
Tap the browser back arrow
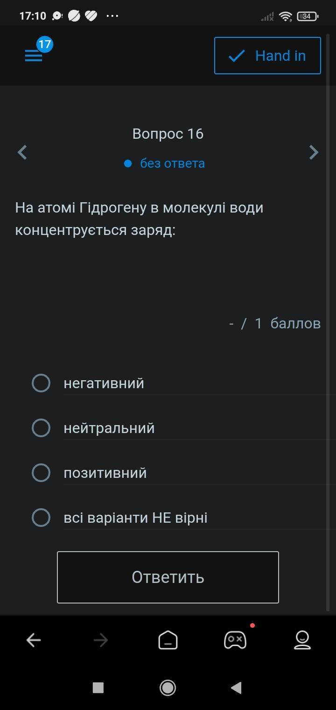(x=34, y=640)
